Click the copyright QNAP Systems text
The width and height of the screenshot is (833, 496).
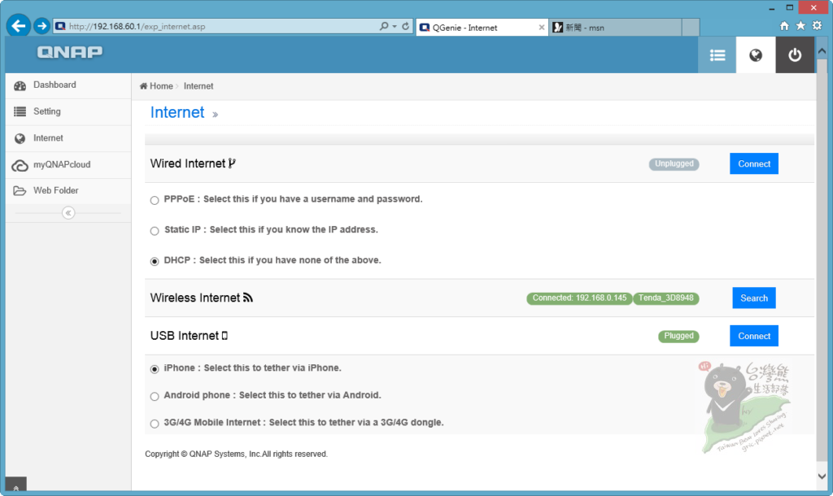pos(237,454)
